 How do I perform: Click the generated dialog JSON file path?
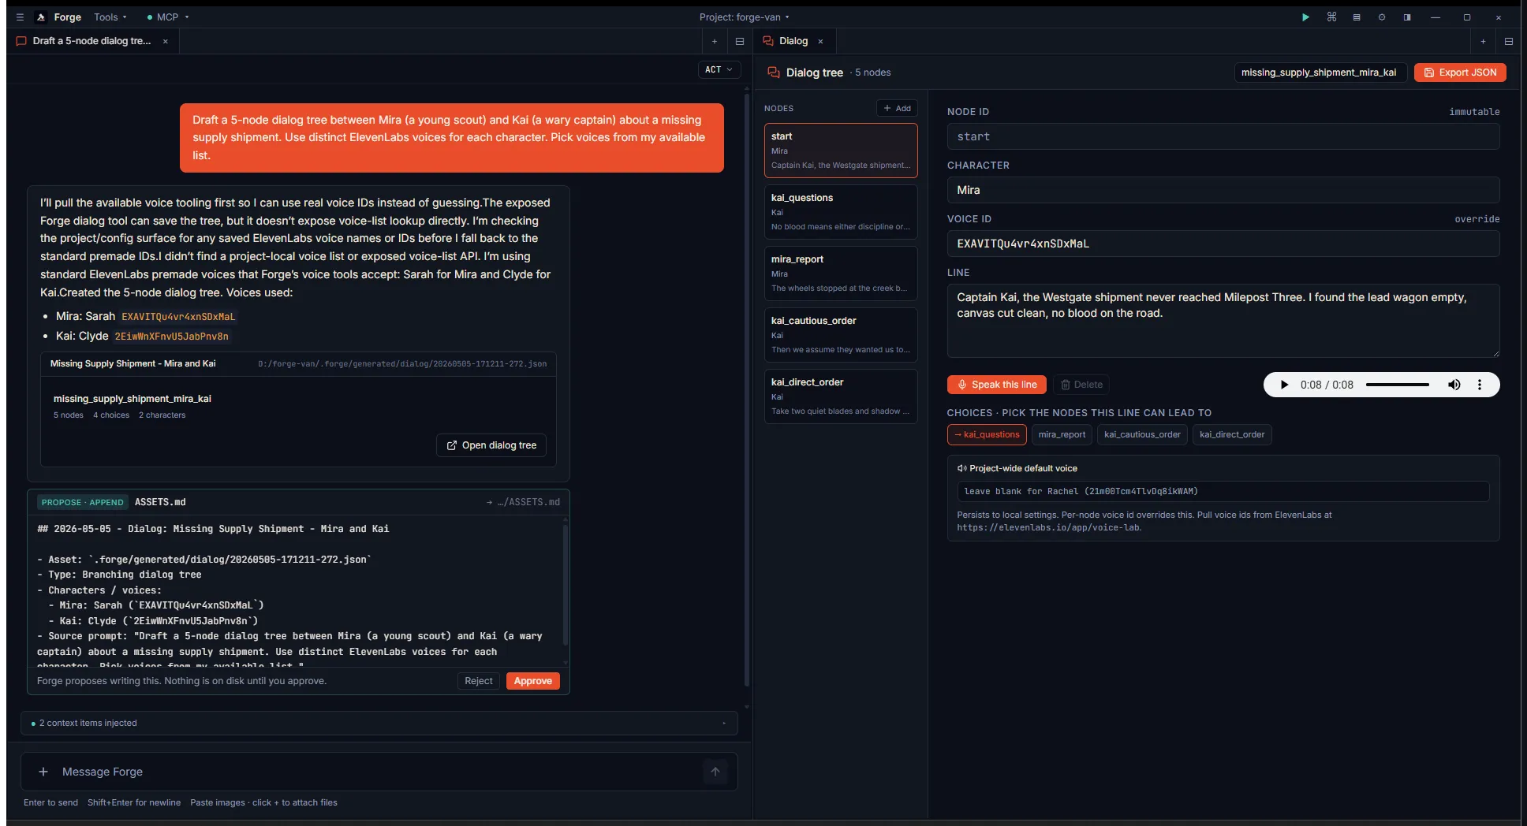point(402,364)
